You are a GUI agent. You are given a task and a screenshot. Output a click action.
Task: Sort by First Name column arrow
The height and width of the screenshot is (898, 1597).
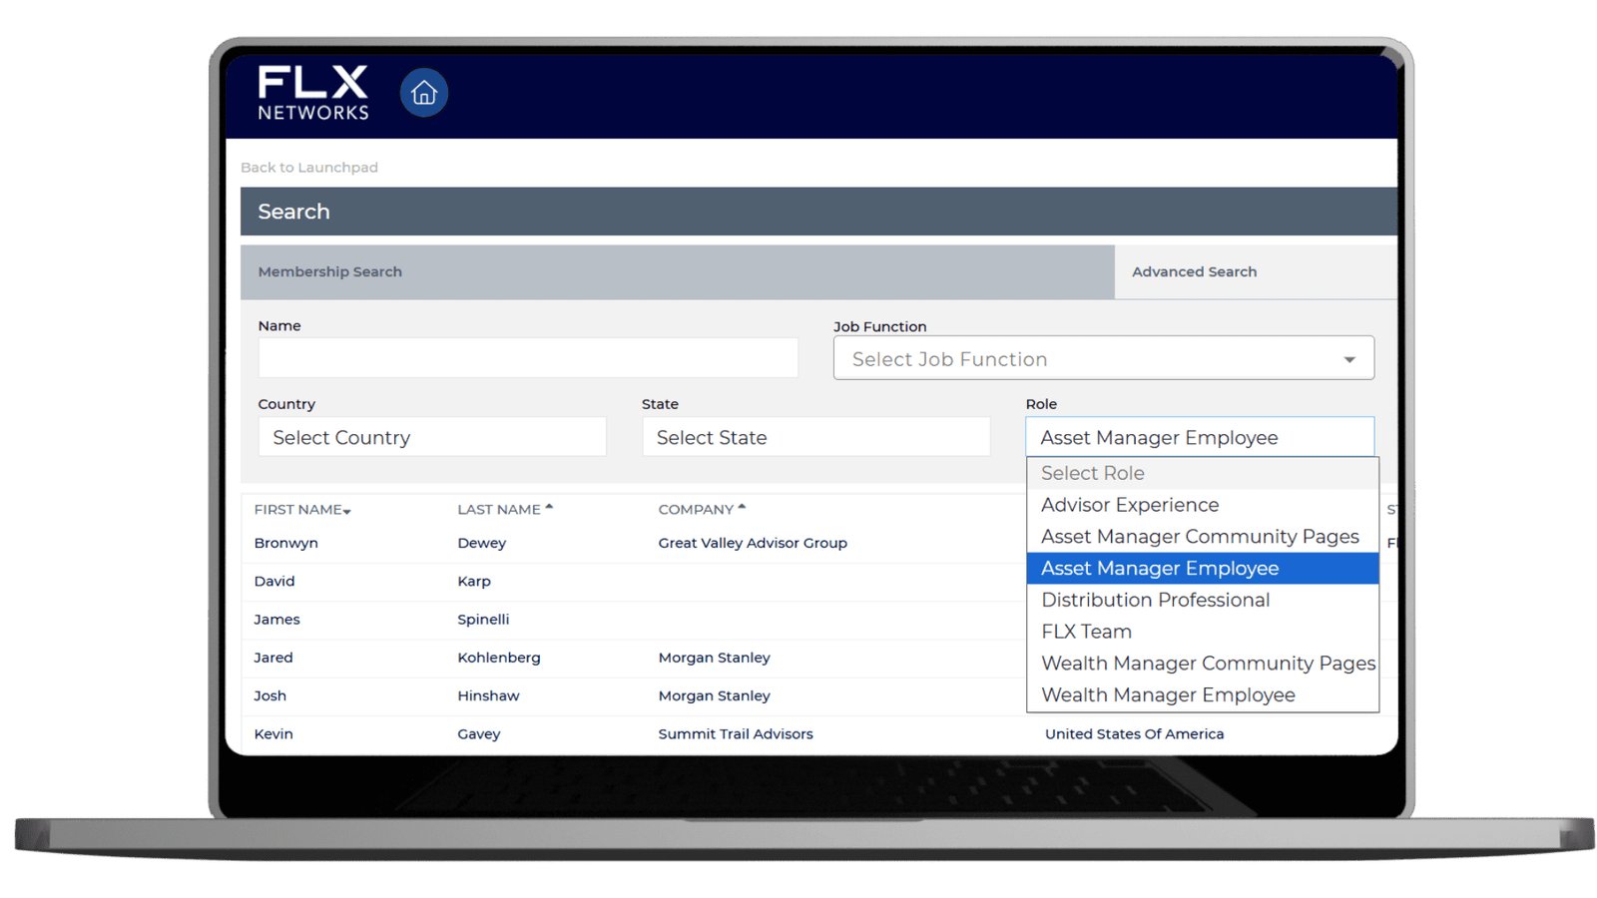[347, 511]
